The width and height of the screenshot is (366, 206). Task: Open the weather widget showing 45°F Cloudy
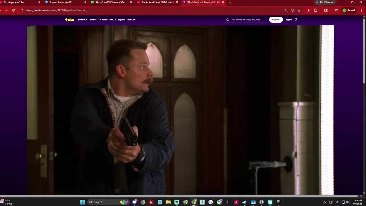coord(7,202)
